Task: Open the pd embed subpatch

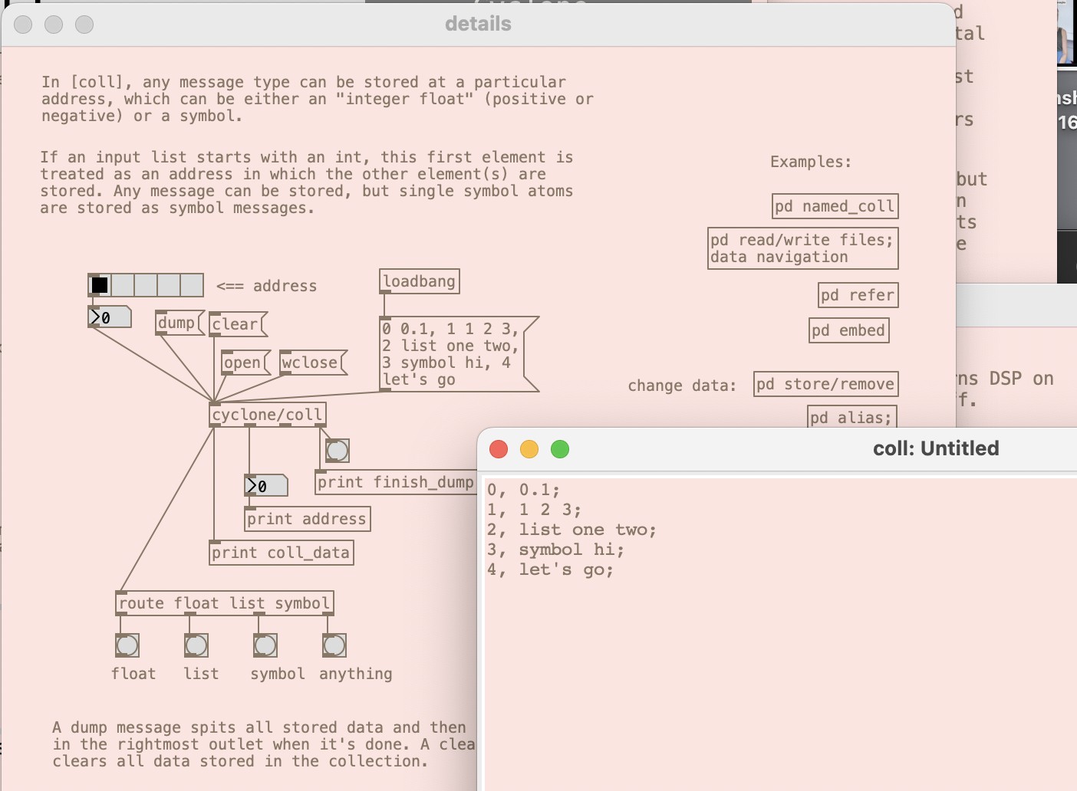Action: tap(848, 330)
